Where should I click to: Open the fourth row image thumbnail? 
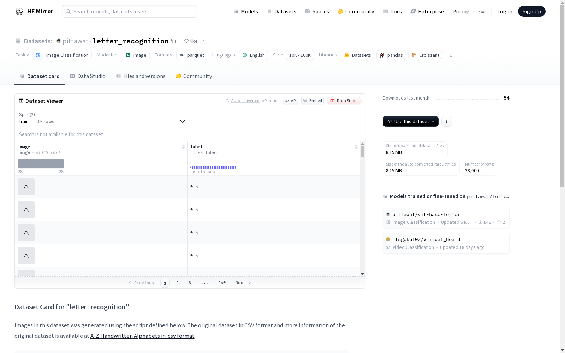(x=26, y=256)
